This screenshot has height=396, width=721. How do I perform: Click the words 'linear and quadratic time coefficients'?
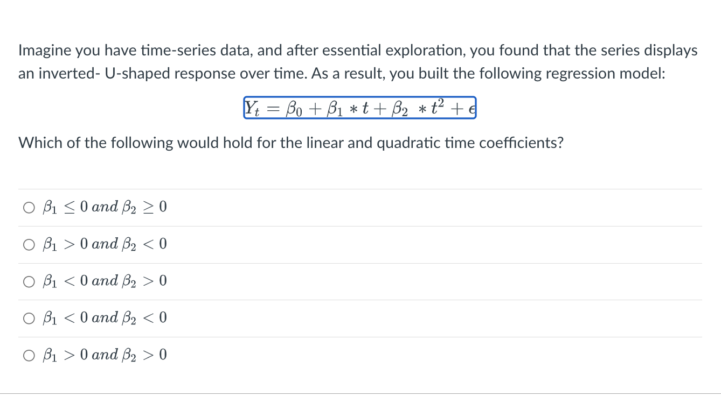[x=448, y=143]
